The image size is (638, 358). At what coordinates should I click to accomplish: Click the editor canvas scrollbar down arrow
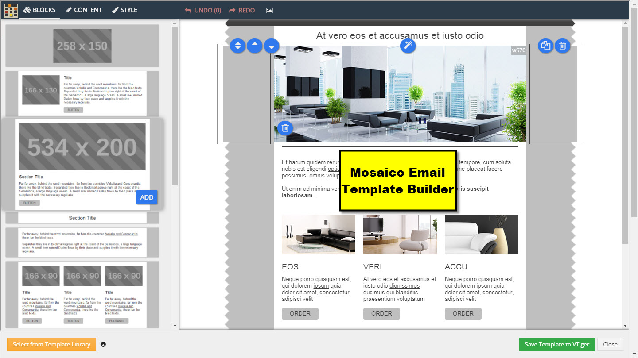(x=625, y=326)
